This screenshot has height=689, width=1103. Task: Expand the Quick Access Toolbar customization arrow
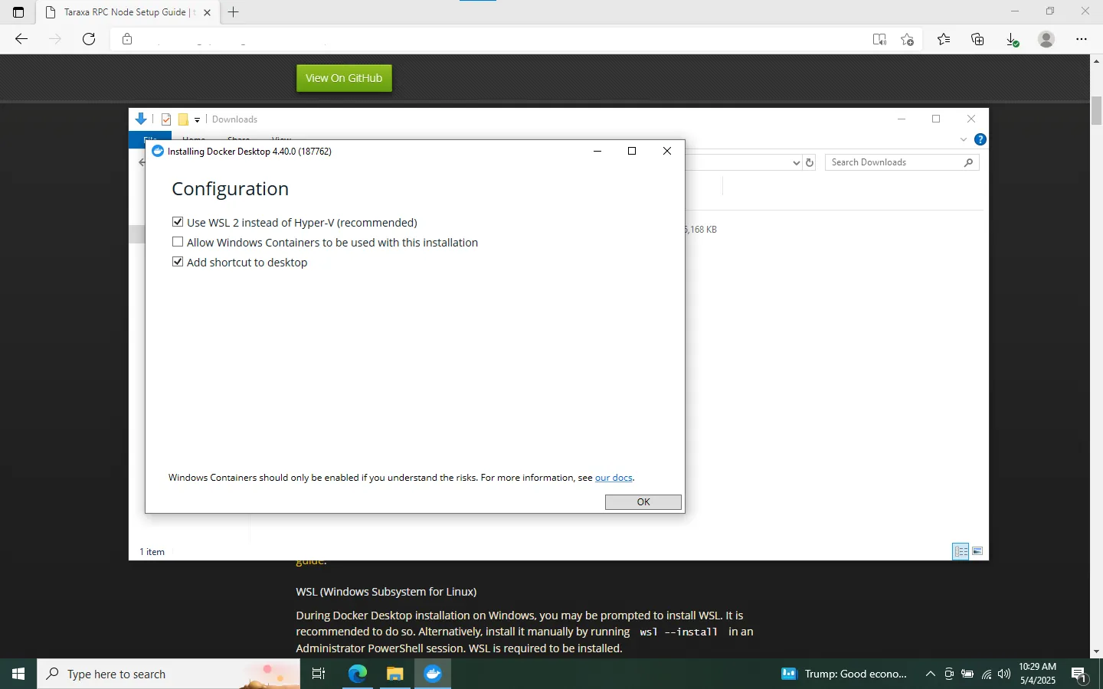click(x=198, y=119)
